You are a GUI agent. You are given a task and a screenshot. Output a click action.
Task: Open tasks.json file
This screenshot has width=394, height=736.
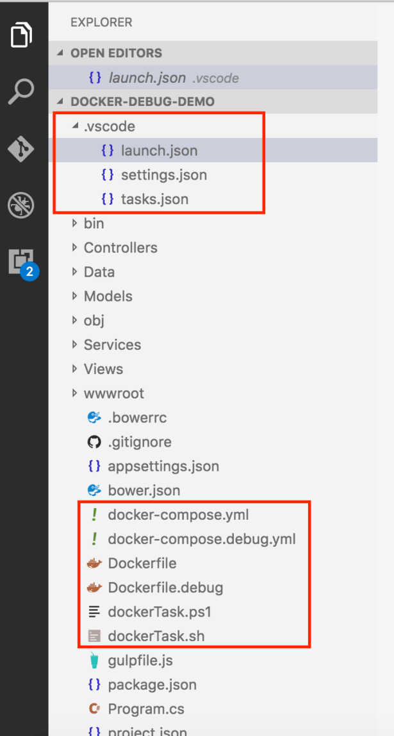pos(154,200)
